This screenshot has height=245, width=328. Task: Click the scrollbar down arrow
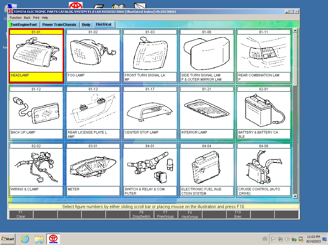[x=295, y=196]
